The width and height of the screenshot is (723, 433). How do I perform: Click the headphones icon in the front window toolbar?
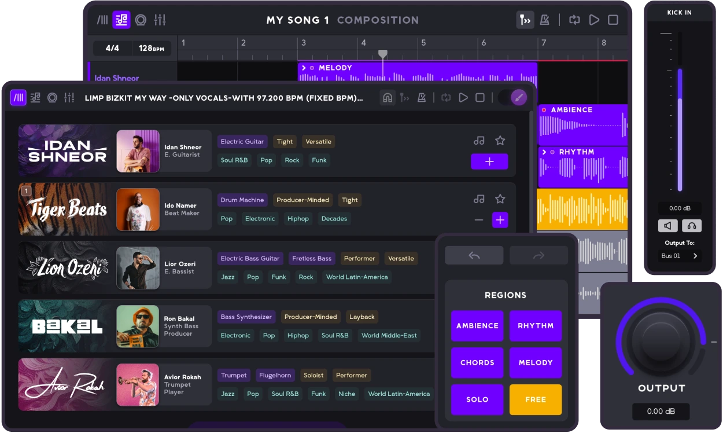pos(388,98)
